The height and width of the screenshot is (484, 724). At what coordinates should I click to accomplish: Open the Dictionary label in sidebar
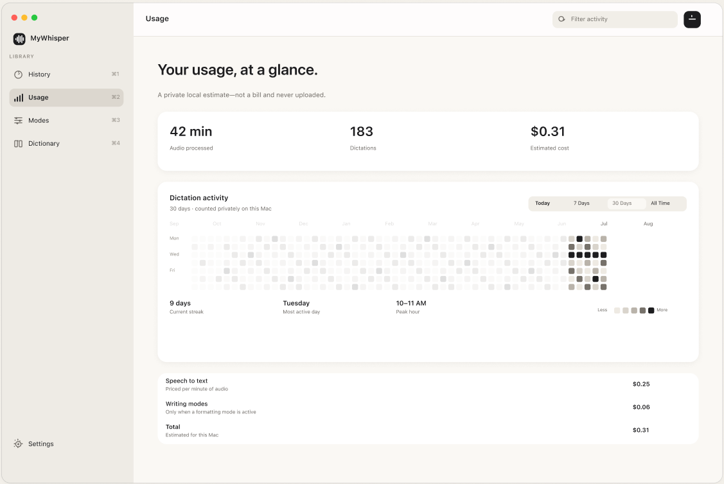pyautogui.click(x=44, y=144)
